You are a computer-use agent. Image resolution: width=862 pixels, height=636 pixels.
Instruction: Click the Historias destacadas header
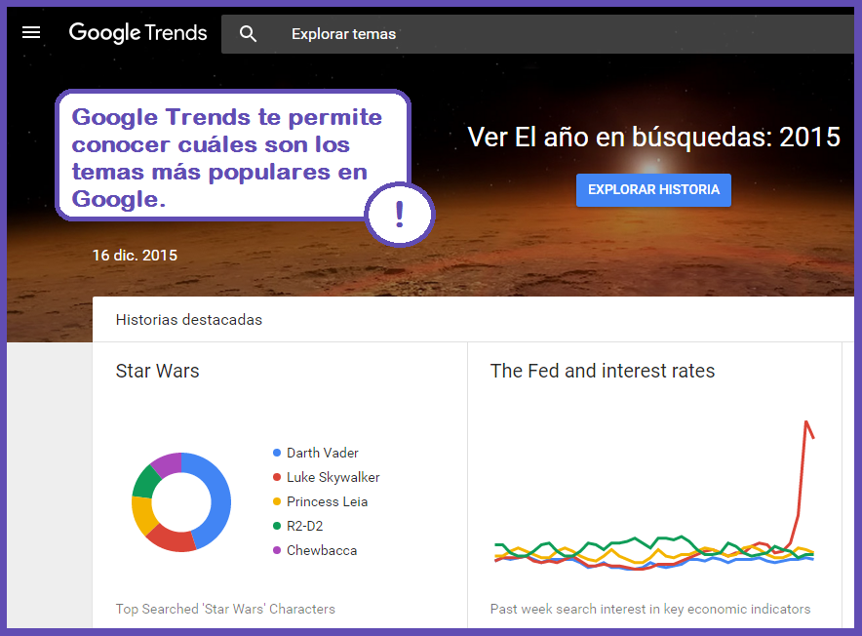(188, 319)
